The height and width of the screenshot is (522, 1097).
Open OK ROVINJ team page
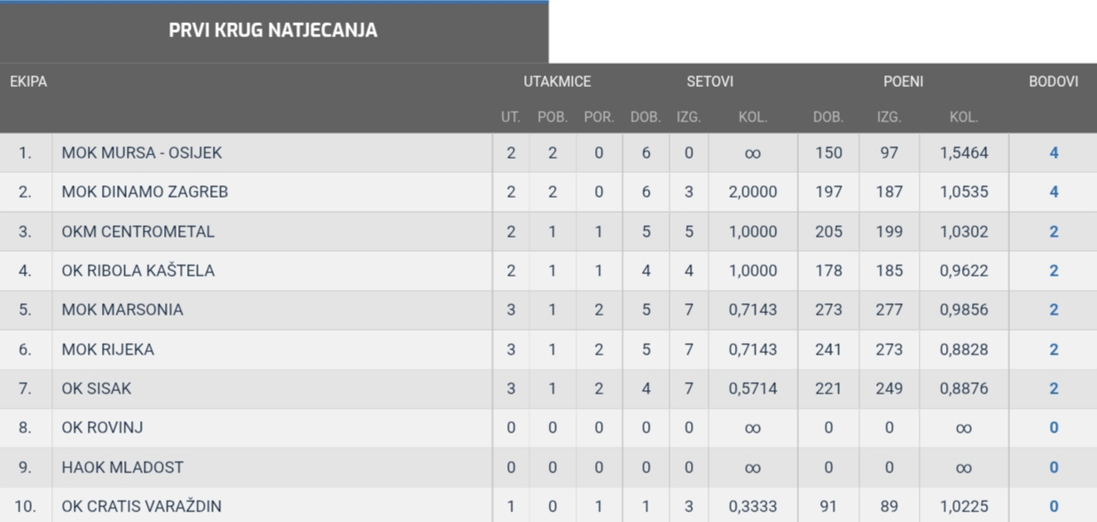click(x=102, y=427)
